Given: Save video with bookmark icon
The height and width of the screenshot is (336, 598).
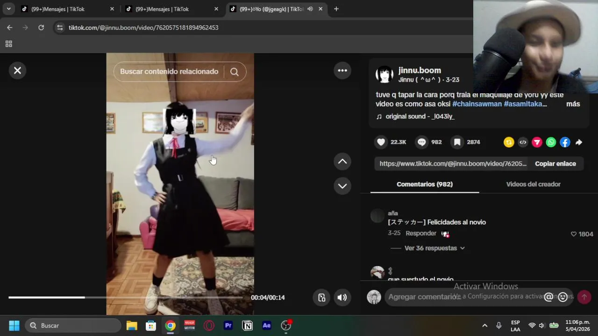Looking at the screenshot, I should tap(457, 142).
